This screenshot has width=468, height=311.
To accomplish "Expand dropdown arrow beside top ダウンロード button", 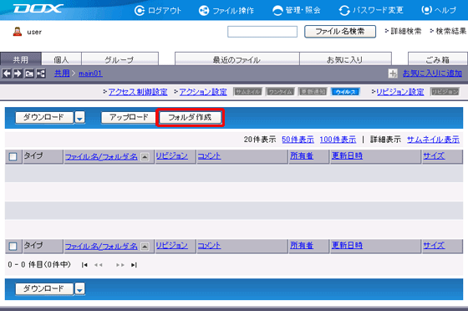I will point(79,117).
